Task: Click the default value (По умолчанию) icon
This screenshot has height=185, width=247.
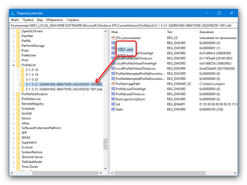Action: [x=113, y=38]
